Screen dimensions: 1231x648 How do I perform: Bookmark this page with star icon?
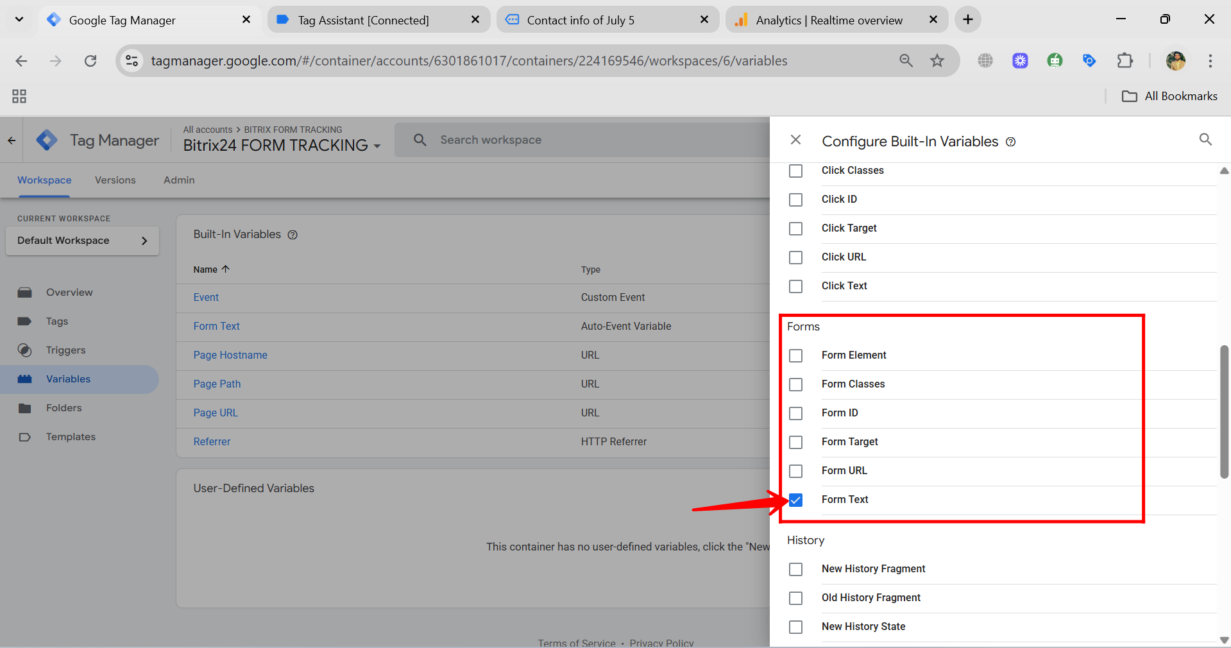point(937,61)
